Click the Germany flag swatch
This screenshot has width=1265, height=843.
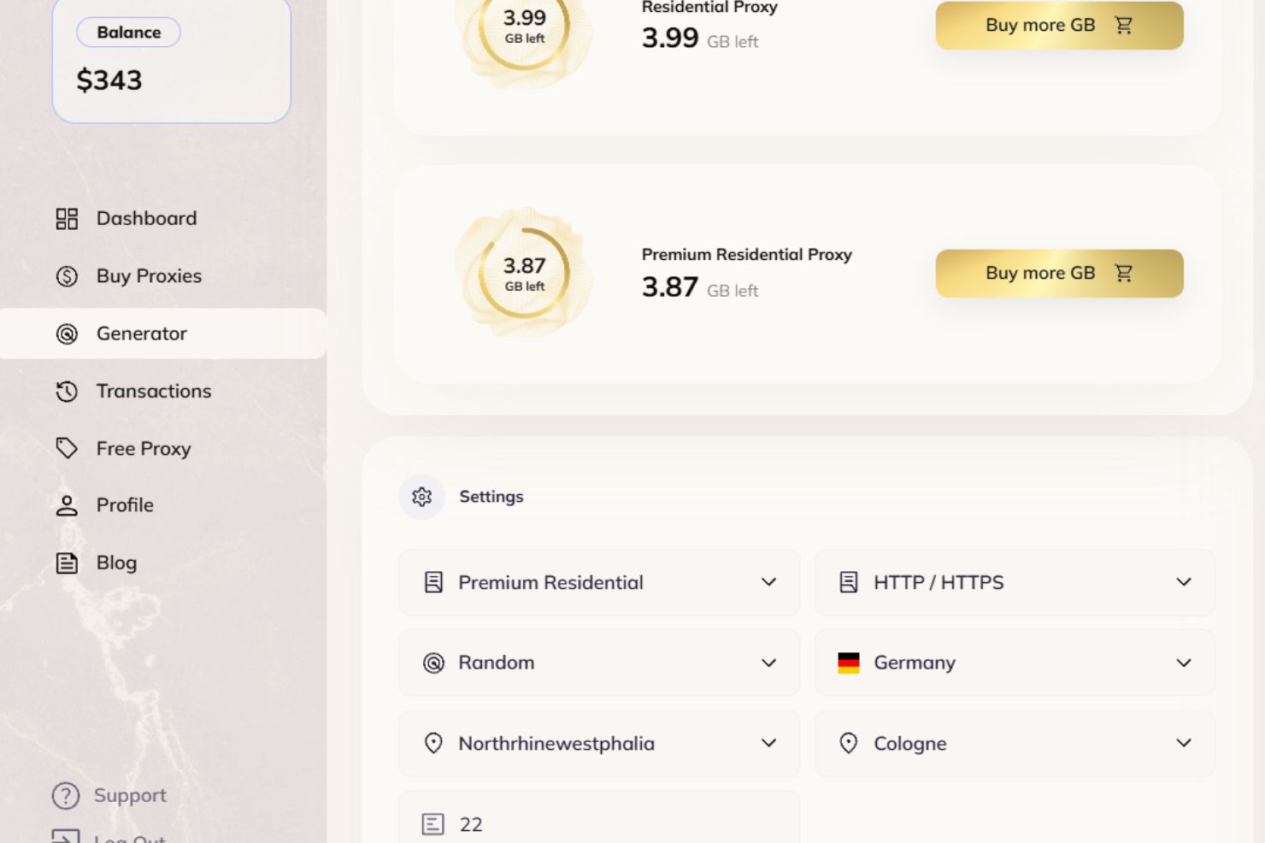tap(849, 663)
